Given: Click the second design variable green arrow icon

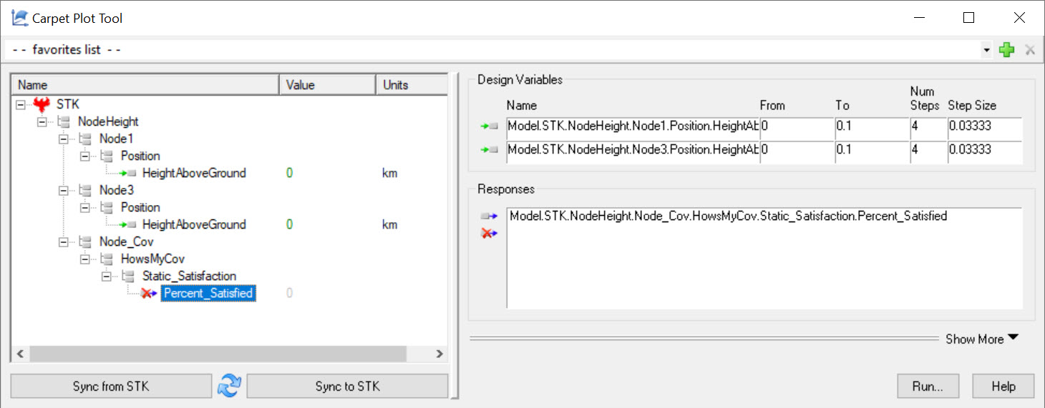Looking at the screenshot, I should [489, 150].
